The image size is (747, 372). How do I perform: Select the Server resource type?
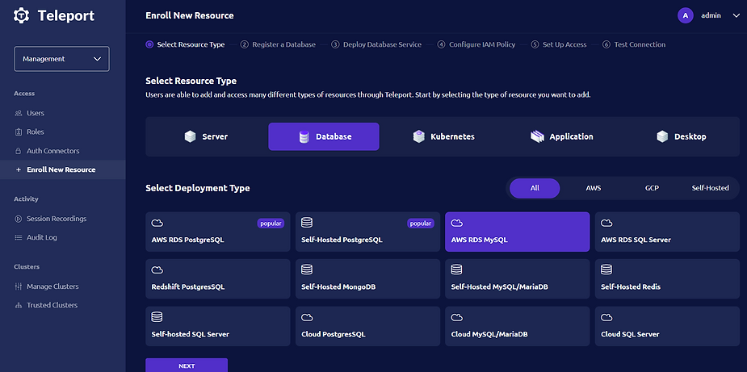(x=206, y=136)
